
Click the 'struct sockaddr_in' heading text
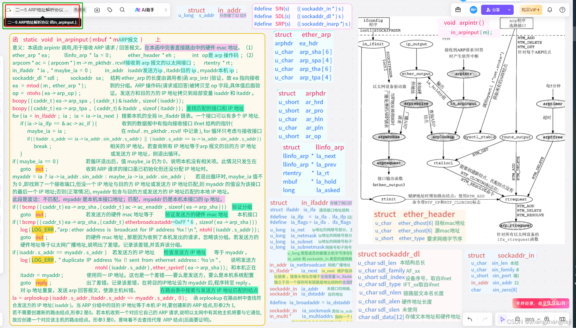pos(501,255)
